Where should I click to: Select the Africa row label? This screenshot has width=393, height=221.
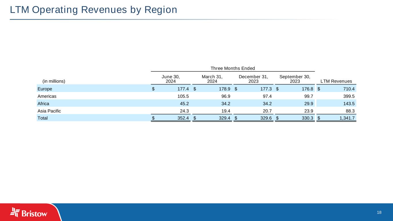tap(43, 103)
